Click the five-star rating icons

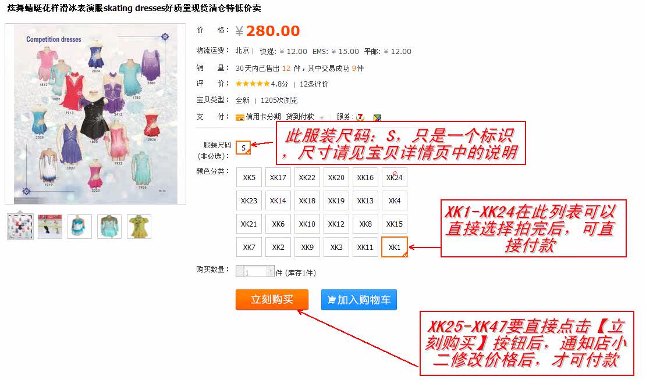tap(252, 84)
